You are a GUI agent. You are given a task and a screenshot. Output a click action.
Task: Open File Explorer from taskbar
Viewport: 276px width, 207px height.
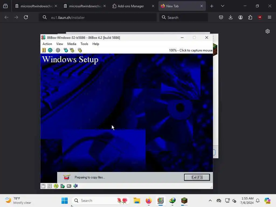click(137, 201)
